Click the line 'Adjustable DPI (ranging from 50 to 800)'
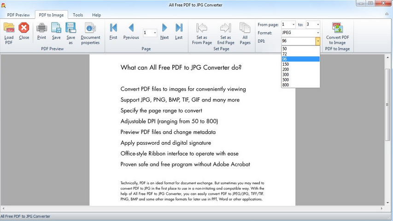Screen dimensions: 393x221 tap(169, 121)
